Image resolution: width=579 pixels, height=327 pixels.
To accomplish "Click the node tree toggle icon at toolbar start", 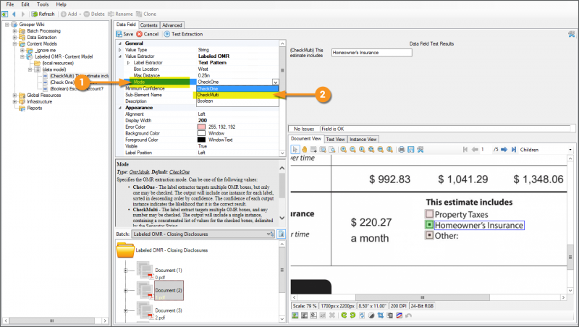I will point(5,14).
